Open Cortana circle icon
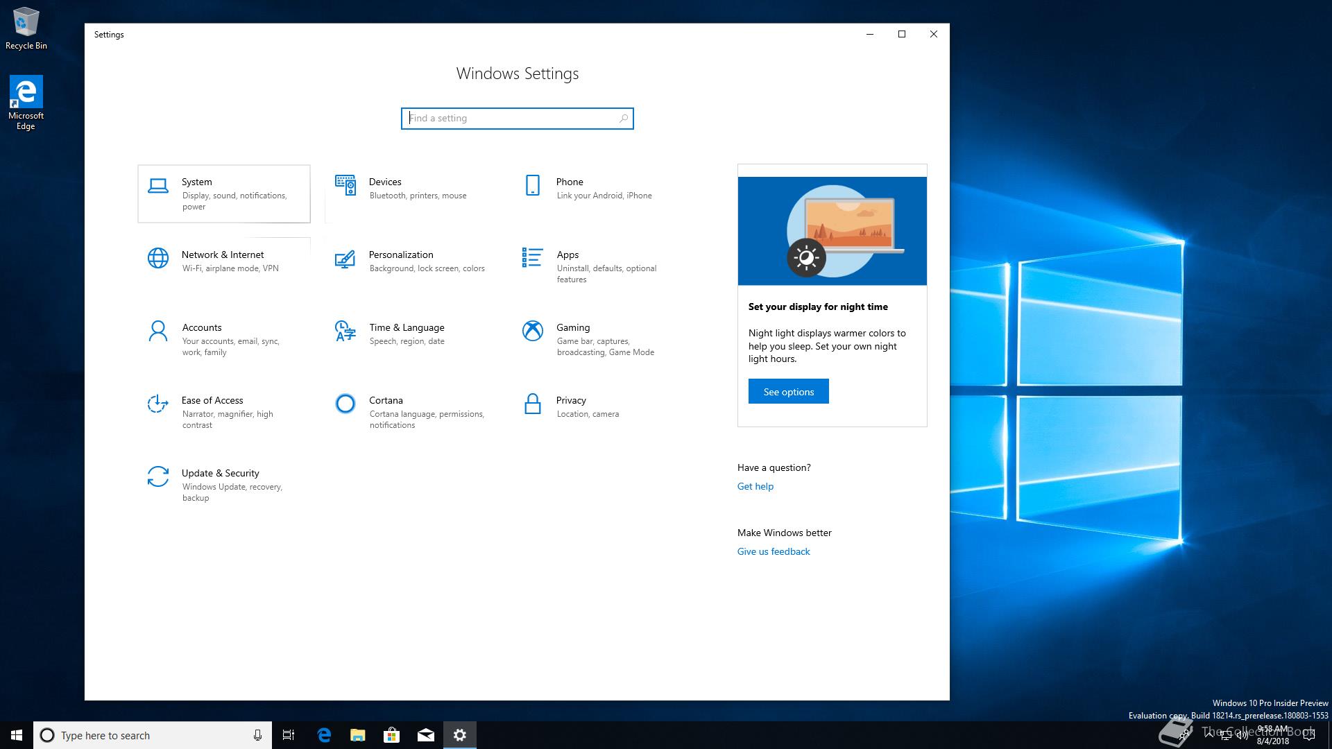 [x=345, y=404]
